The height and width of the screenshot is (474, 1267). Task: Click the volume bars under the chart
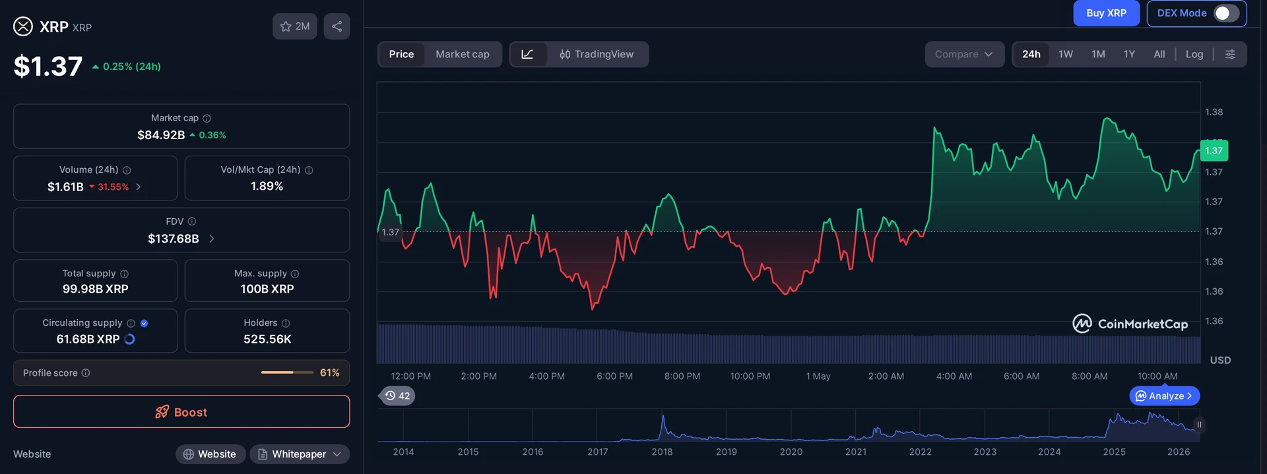pyautogui.click(x=788, y=344)
